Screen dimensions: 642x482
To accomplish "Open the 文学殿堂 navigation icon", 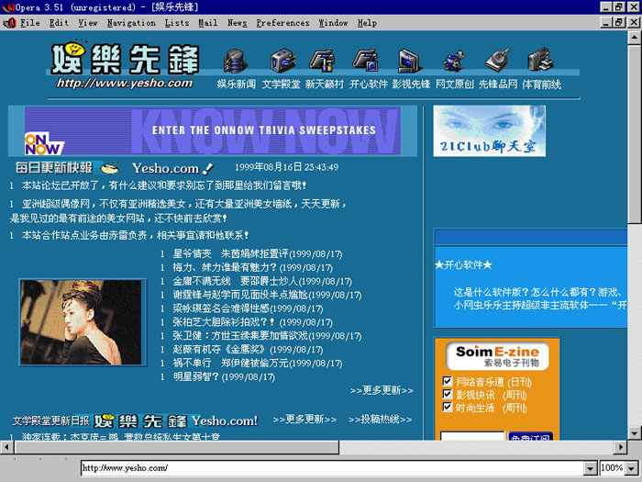I will (x=282, y=61).
